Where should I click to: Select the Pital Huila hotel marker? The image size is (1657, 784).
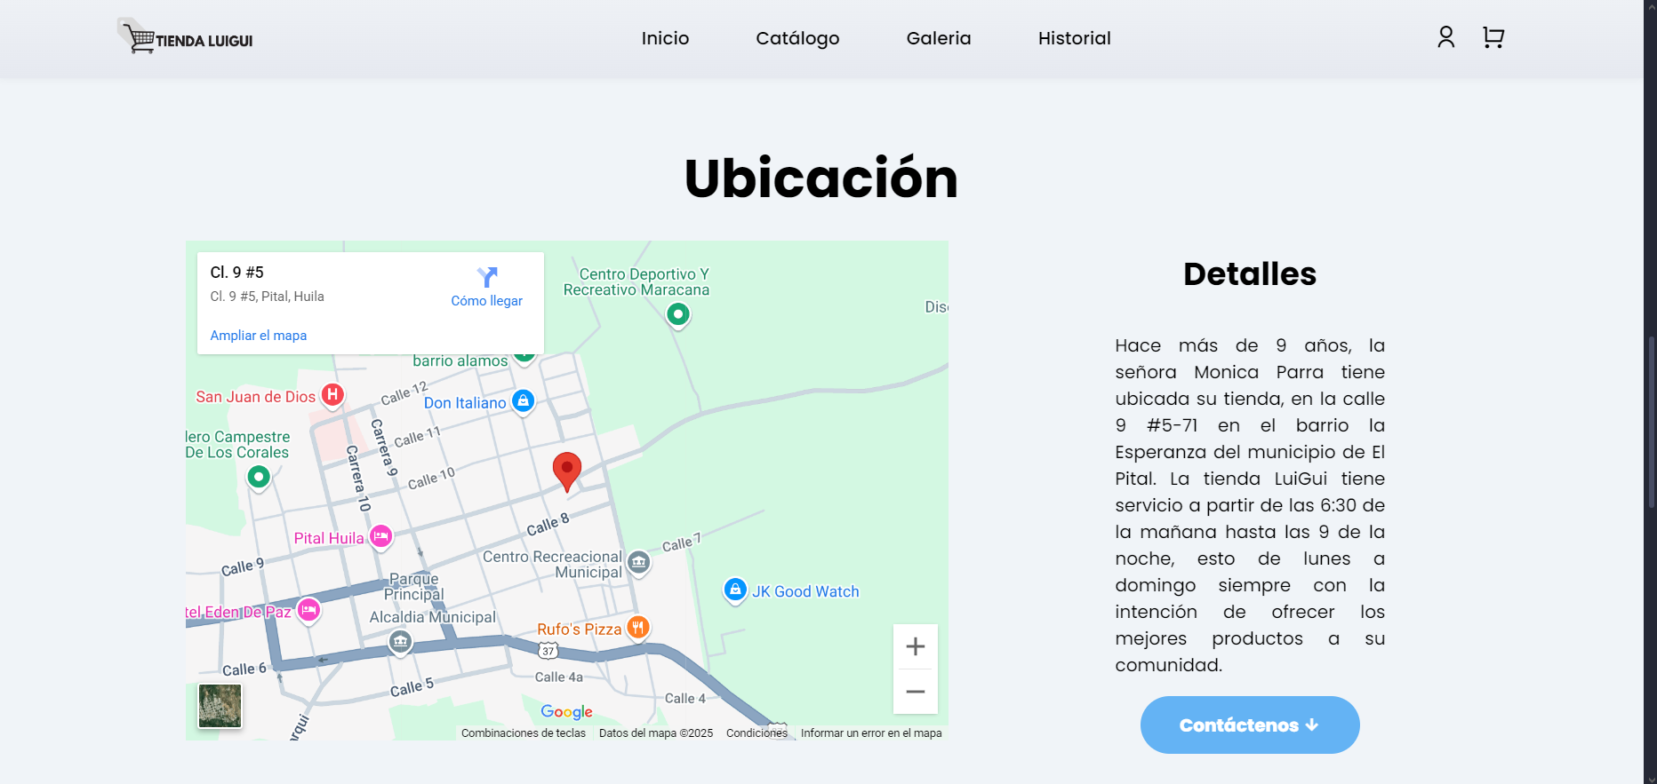coord(380,536)
